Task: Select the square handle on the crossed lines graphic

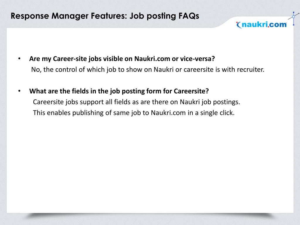Action: coord(294,17)
